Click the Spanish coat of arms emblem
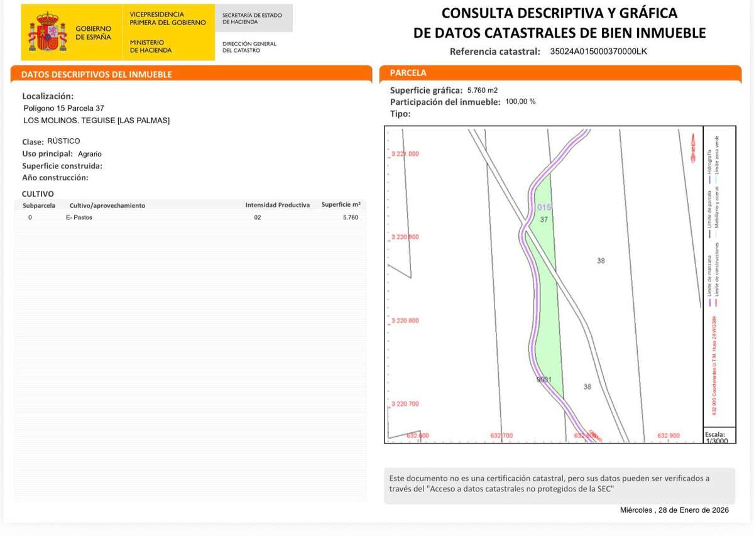The height and width of the screenshot is (536, 754). coord(47,32)
